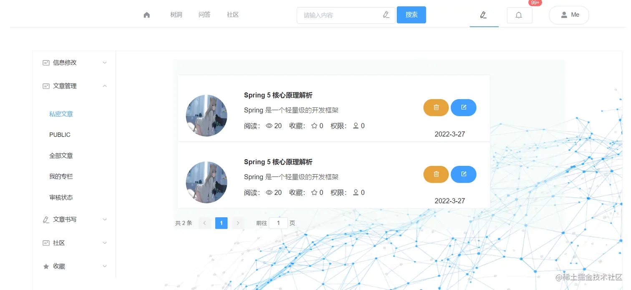Viewport: 631px width, 290px height.
Task: Open the notification bell with 99+ badge
Action: (519, 15)
